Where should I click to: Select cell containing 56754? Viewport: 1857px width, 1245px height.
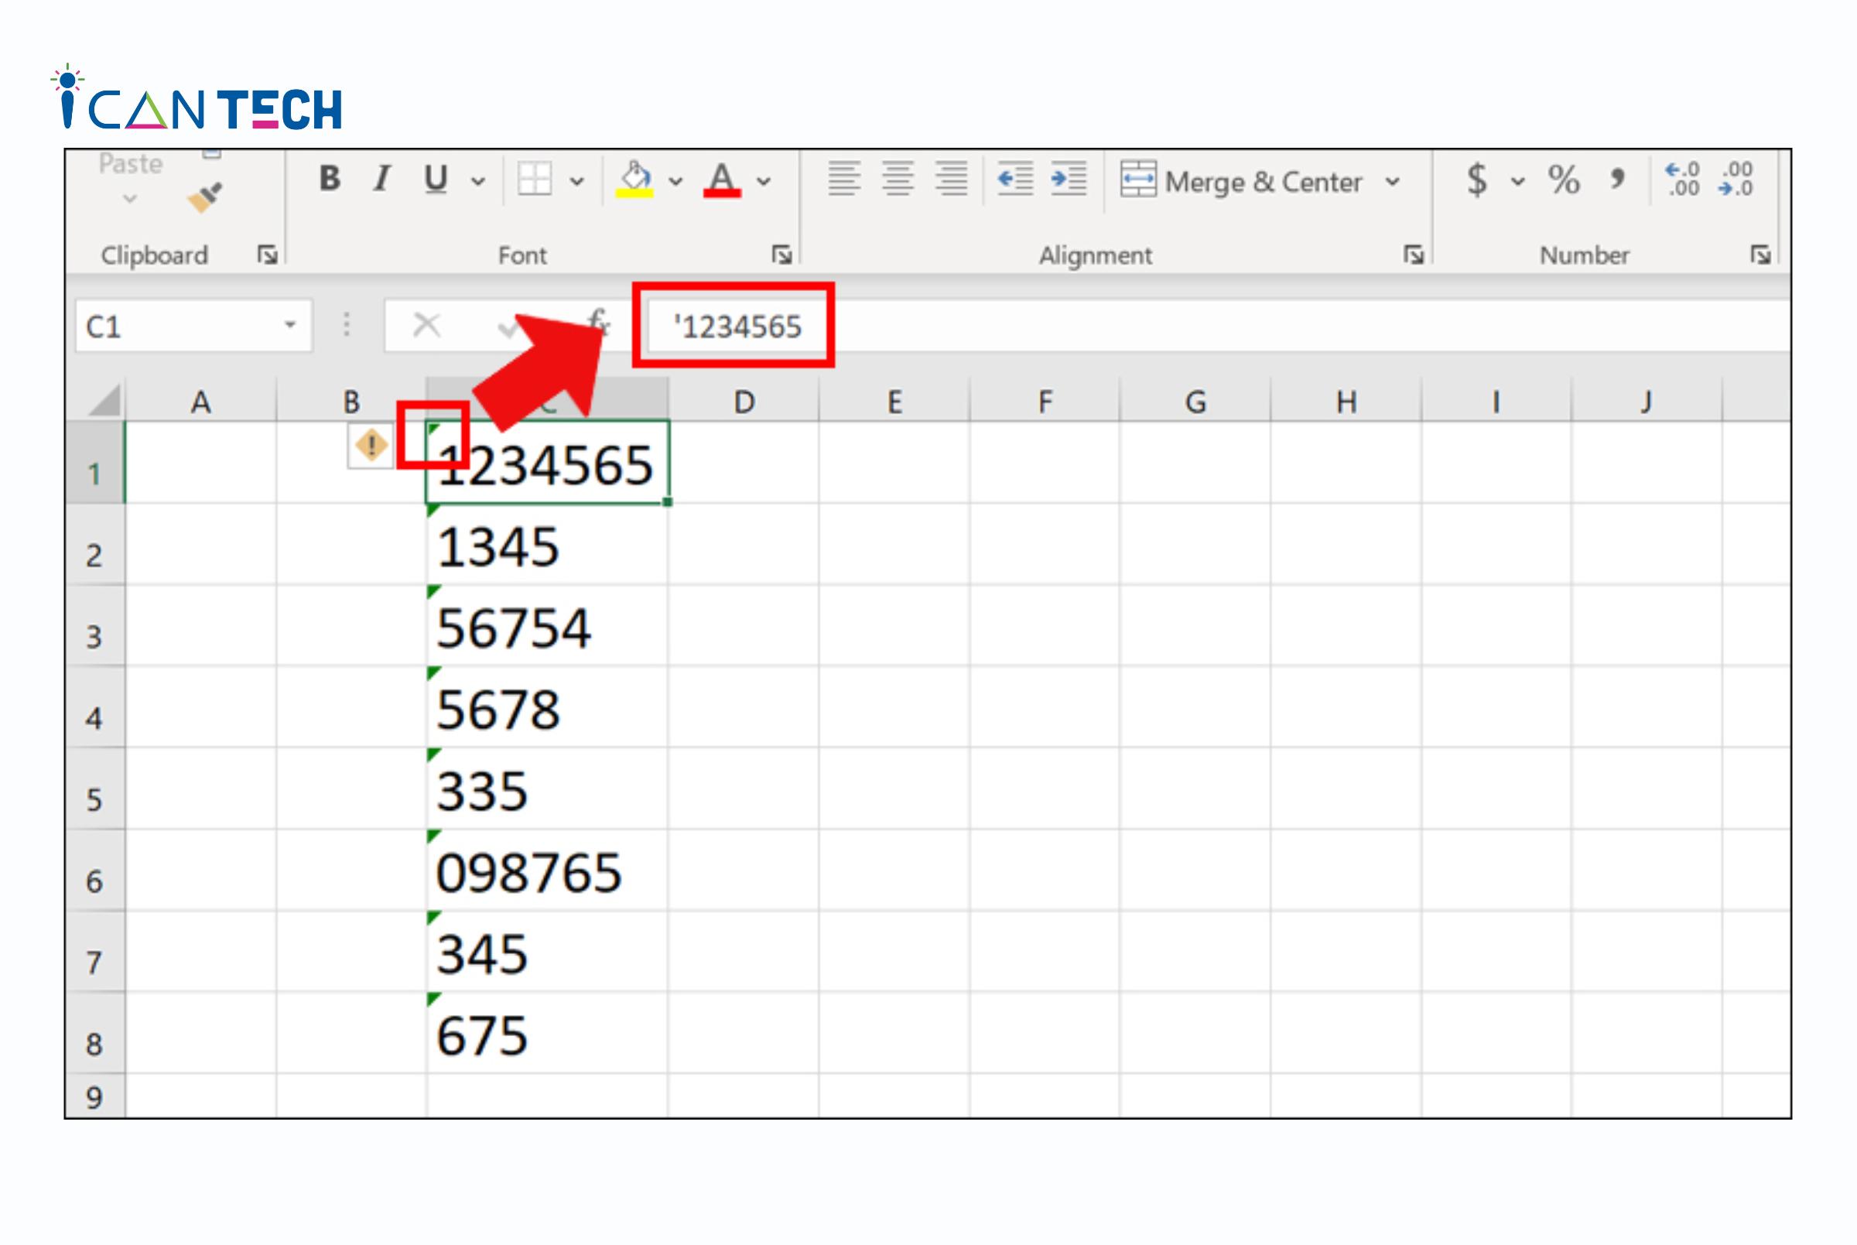pyautogui.click(x=547, y=627)
